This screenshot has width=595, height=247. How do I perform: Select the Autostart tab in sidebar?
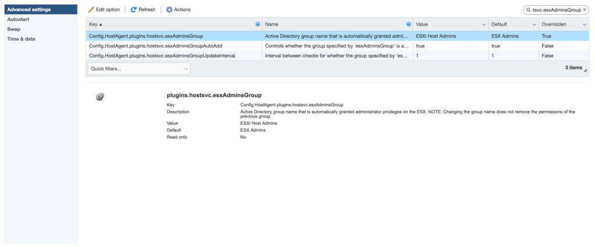pyautogui.click(x=18, y=19)
